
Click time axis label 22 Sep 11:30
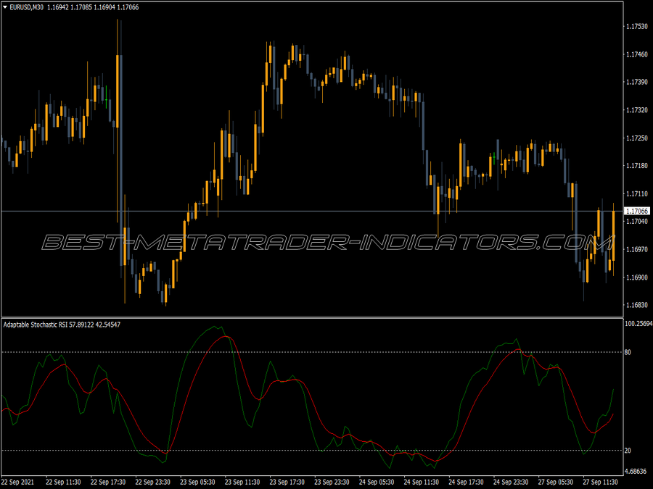coord(63,482)
